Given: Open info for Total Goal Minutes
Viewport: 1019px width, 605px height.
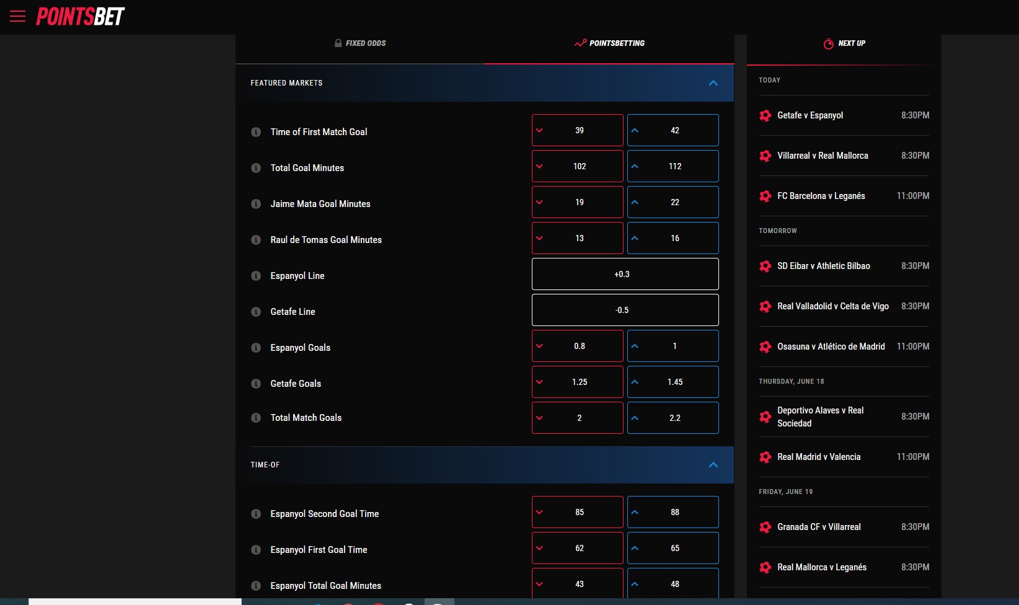Looking at the screenshot, I should [256, 168].
